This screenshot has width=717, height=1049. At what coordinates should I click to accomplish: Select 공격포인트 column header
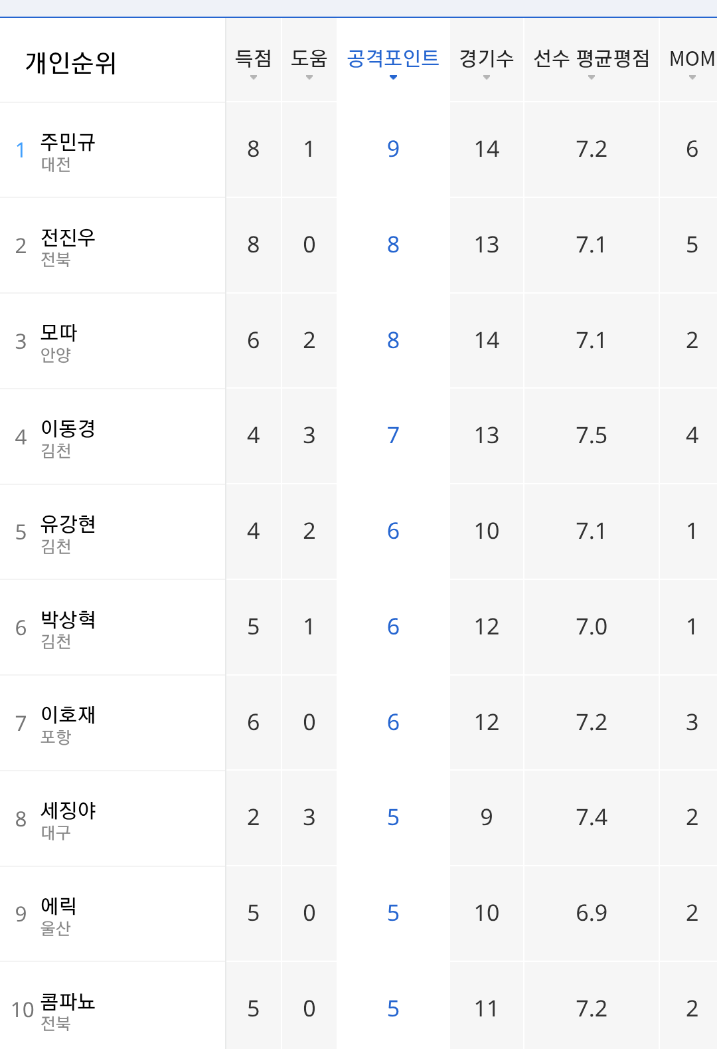coord(393,58)
